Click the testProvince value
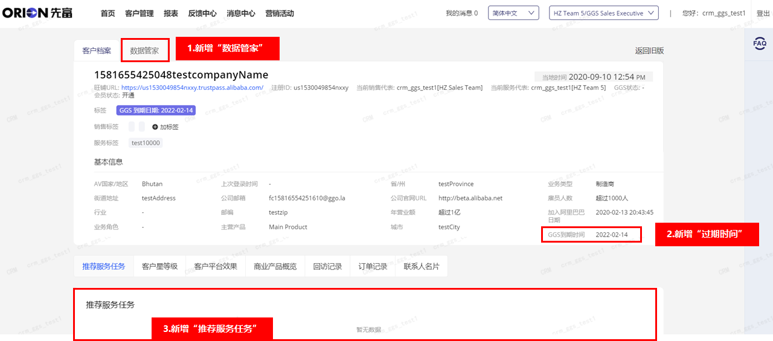Viewport: 773px width, 341px height. [456, 183]
